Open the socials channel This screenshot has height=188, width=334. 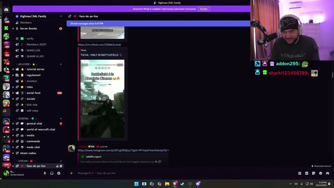[39, 99]
